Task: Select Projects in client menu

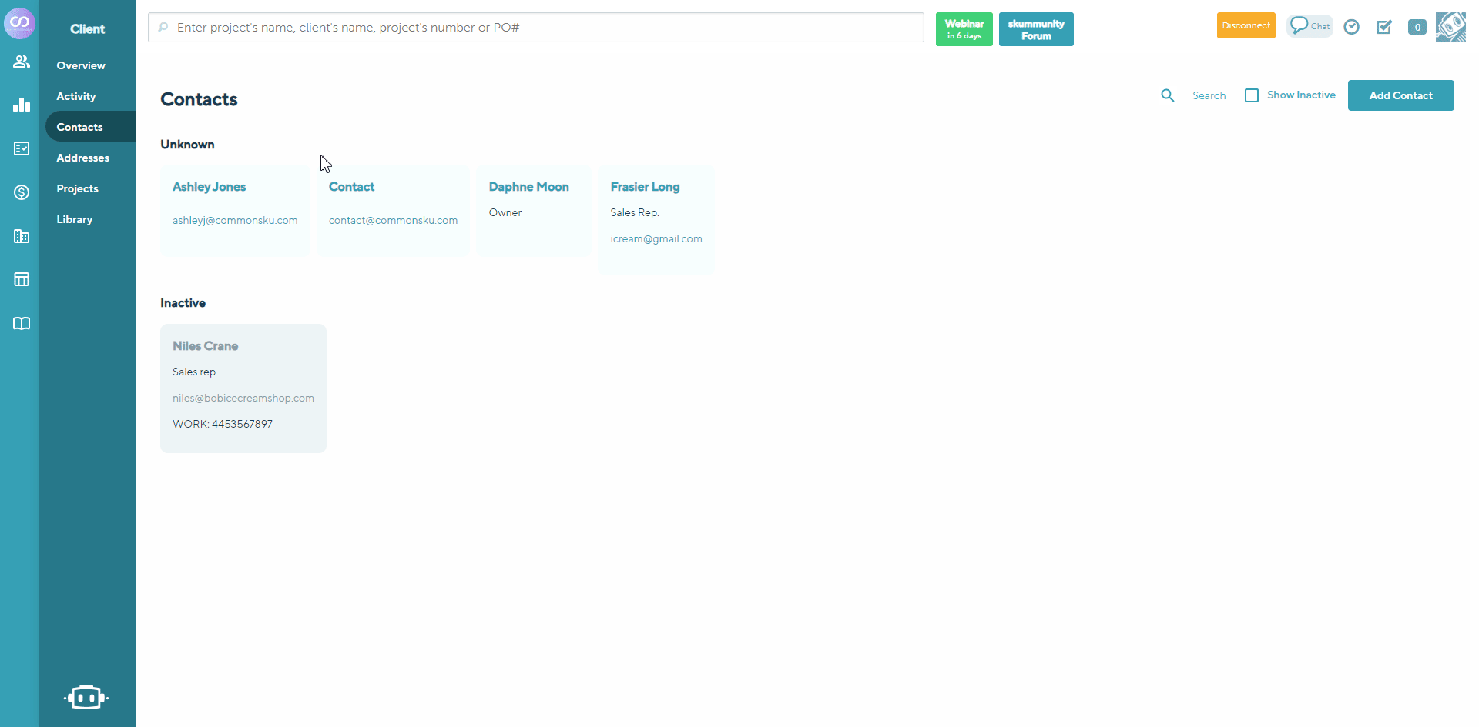Action: coord(77,188)
